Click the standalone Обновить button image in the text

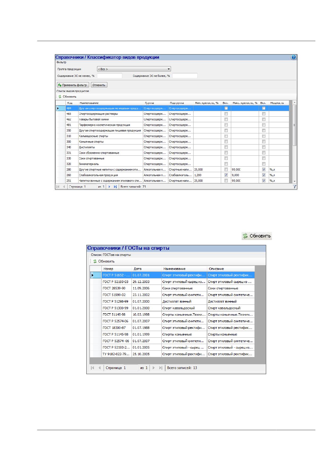tap(257, 236)
